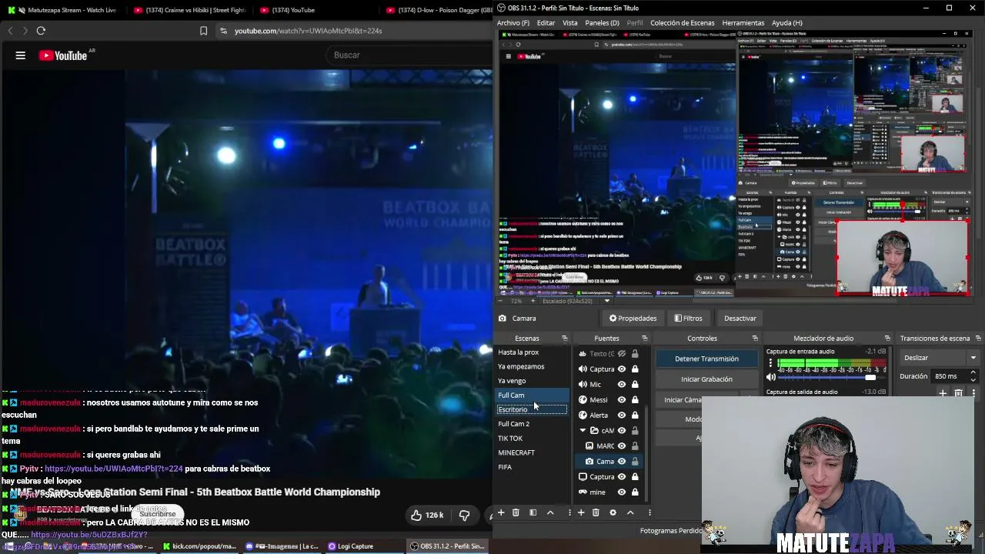This screenshot has height=554, width=985.
Task: Open source properties gear in Fuentes toolbar
Action: point(613,512)
